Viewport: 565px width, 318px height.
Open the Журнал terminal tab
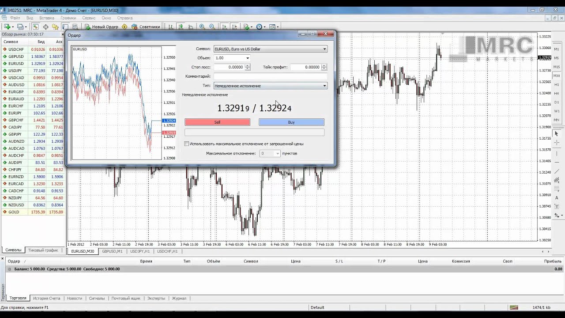[179, 299]
